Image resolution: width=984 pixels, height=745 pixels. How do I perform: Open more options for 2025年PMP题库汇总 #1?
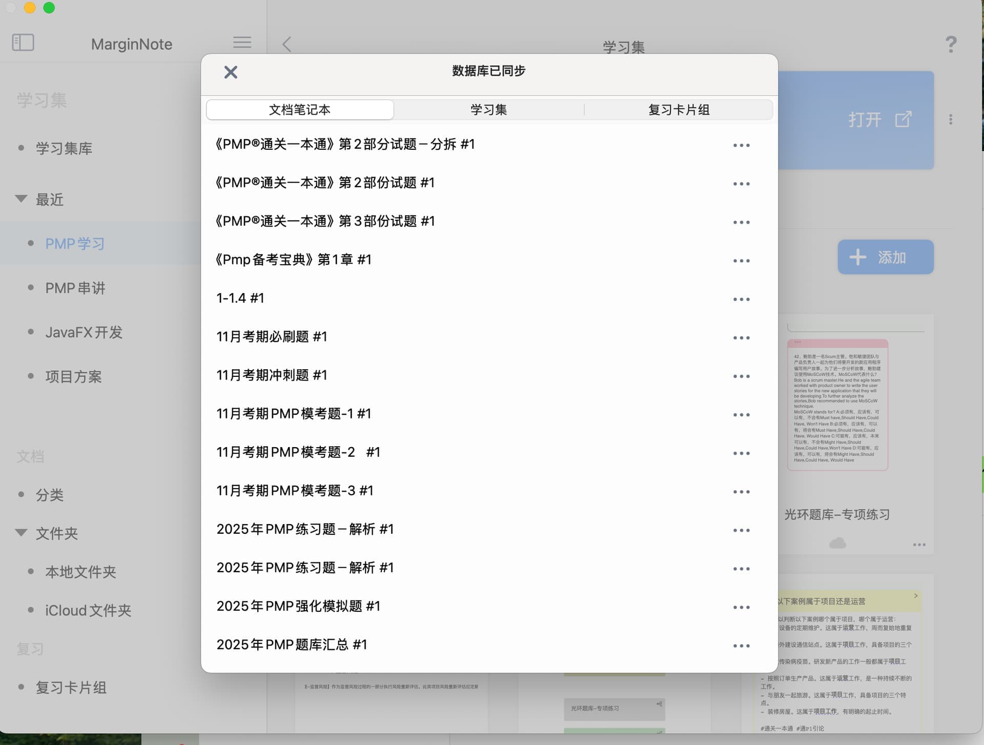pyautogui.click(x=741, y=646)
